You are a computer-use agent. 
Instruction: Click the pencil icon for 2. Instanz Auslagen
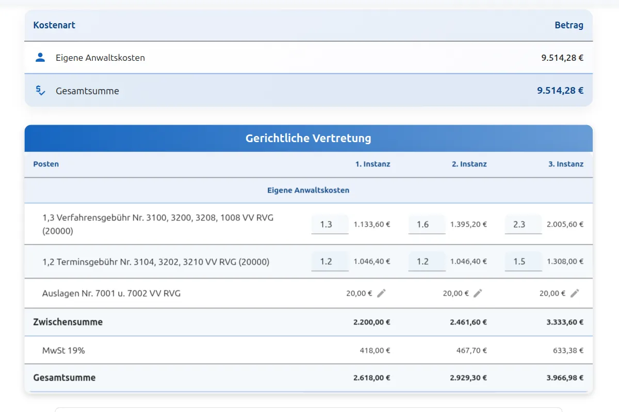[478, 293]
